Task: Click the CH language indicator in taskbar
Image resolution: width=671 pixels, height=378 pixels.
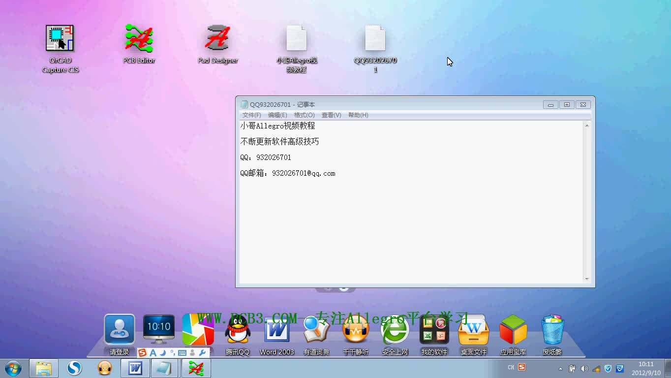Action: point(511,367)
